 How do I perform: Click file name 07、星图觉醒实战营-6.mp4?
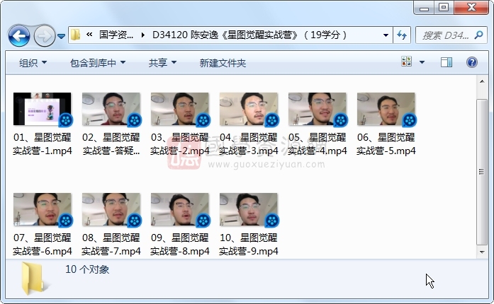[43, 245]
